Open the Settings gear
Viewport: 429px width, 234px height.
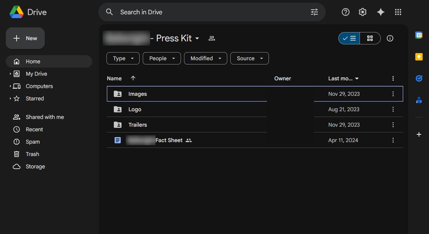363,12
